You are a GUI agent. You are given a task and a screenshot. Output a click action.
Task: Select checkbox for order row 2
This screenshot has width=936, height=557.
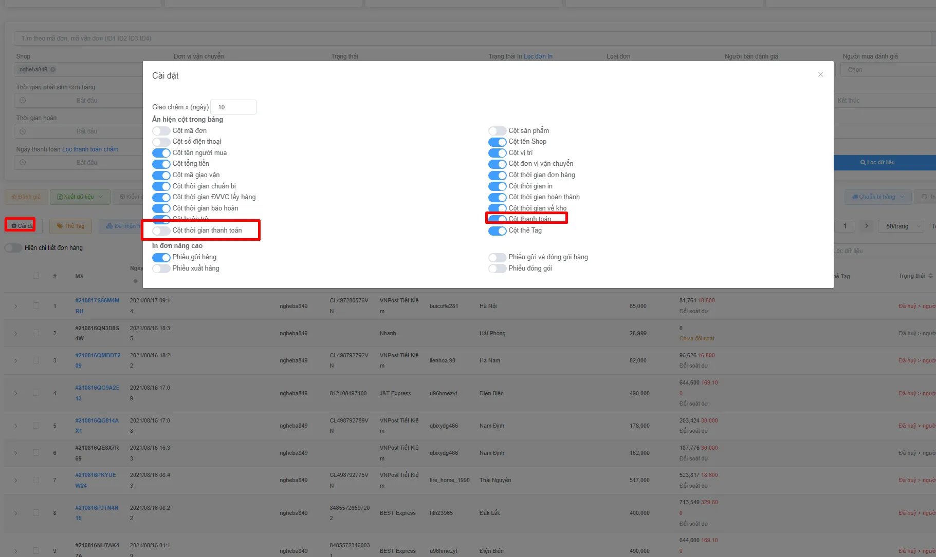36,333
